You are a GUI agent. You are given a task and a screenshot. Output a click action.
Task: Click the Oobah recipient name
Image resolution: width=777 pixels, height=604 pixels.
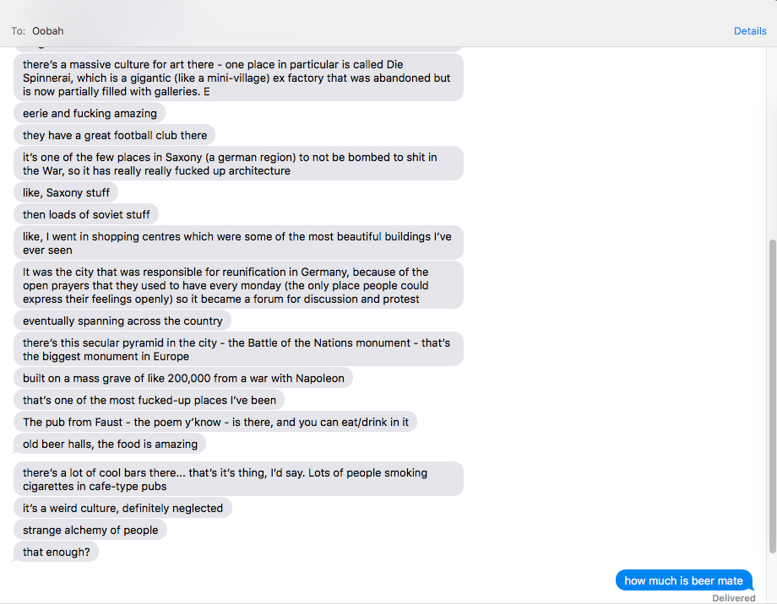click(x=48, y=30)
